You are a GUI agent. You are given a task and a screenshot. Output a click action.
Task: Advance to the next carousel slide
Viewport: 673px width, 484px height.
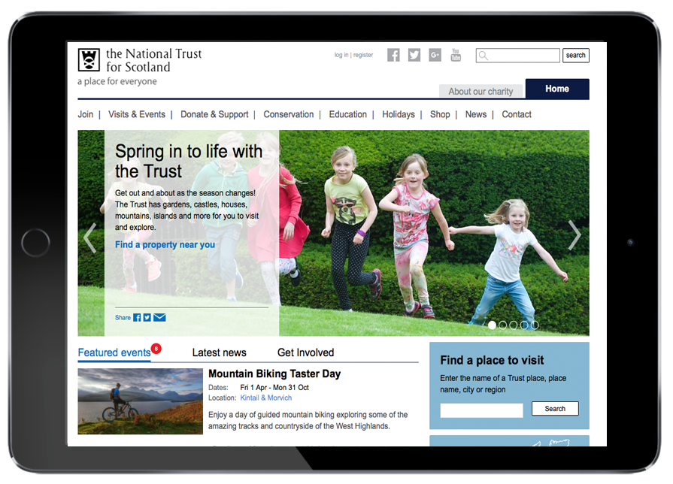tap(574, 235)
